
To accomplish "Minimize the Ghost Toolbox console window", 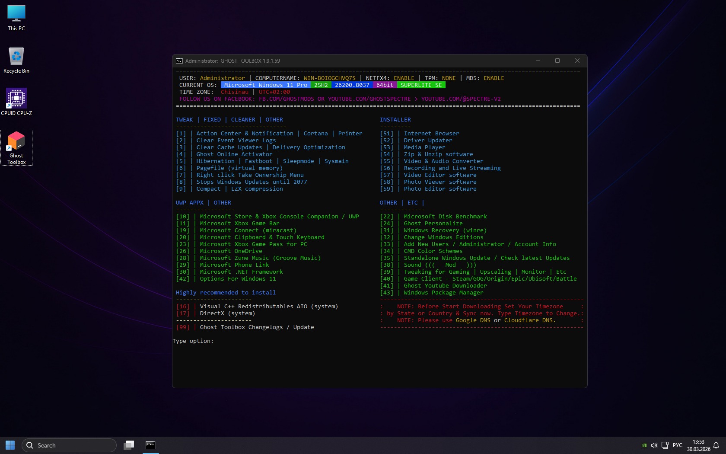I will coord(538,61).
